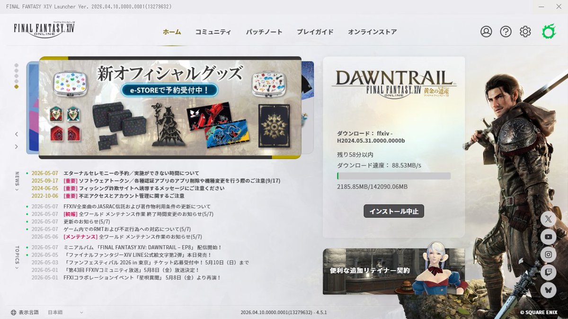Screen dimensions: 568x319
Task: Click the インストール中止 button
Action: (x=394, y=211)
